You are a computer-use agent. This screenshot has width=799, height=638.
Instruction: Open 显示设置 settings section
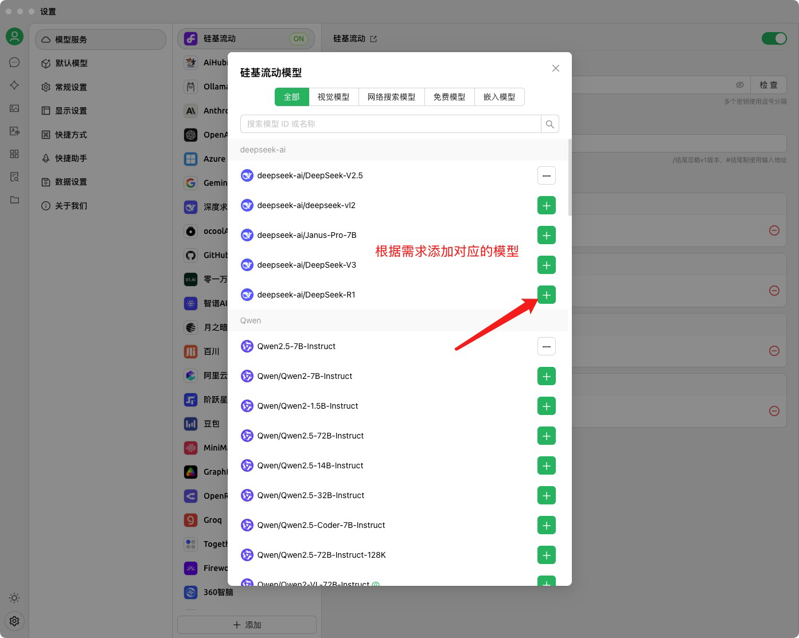coord(100,111)
